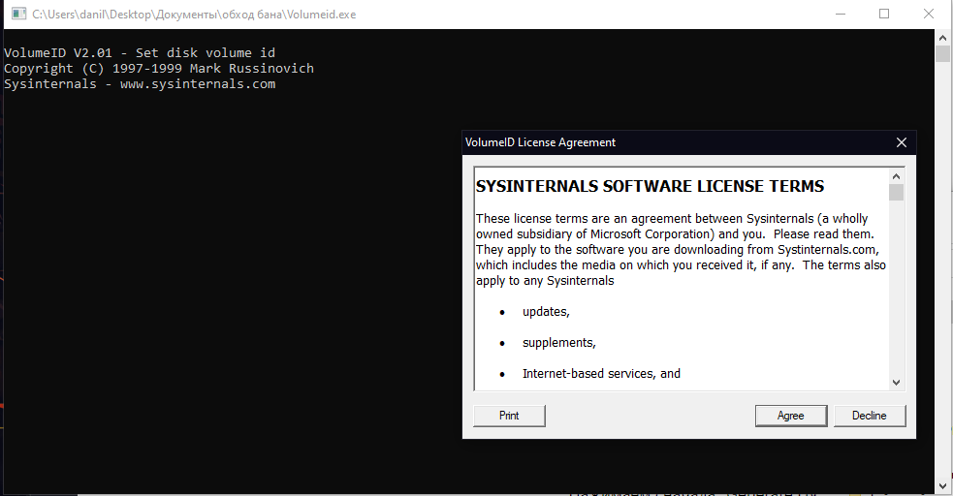Close the VolumeID License Agreement dialog
Viewport: 953px width, 496px height.
tap(902, 142)
